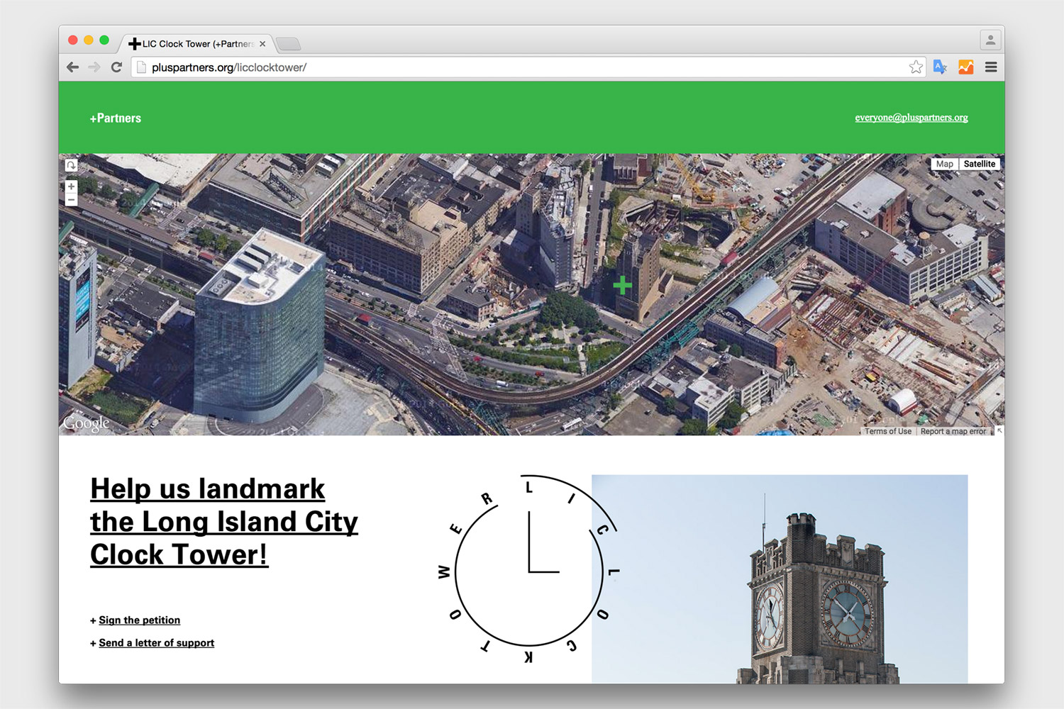Open a new browser tab
The width and height of the screenshot is (1064, 709).
288,45
